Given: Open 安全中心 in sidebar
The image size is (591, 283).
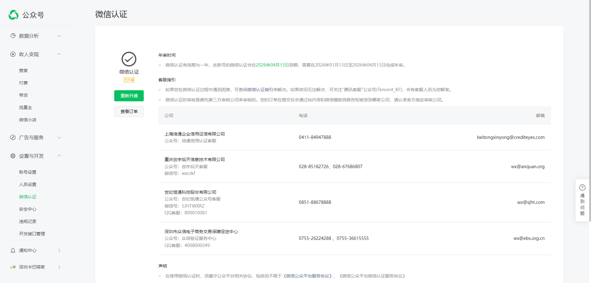Looking at the screenshot, I should 28,209.
